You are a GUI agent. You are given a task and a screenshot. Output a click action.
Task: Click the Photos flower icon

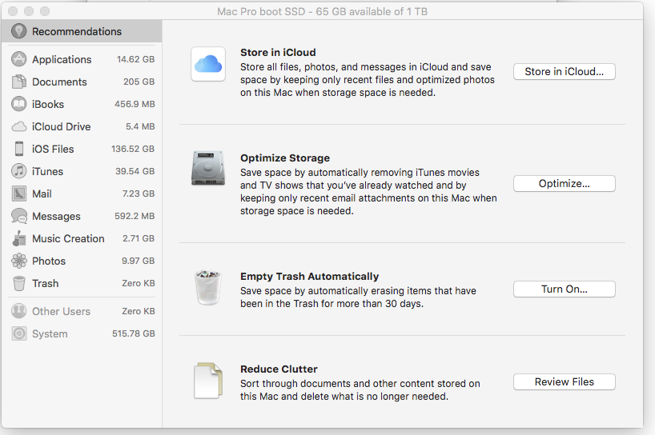point(18,261)
